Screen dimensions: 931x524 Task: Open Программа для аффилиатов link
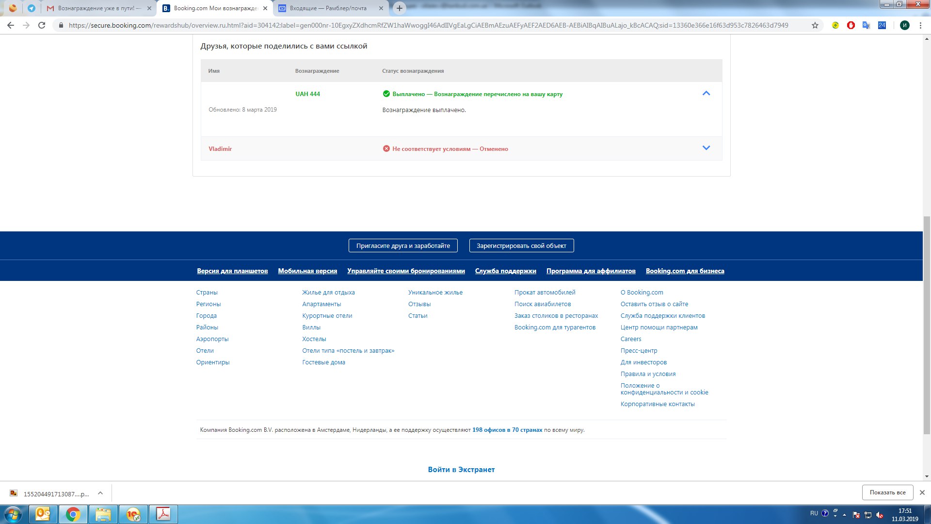[x=591, y=271]
